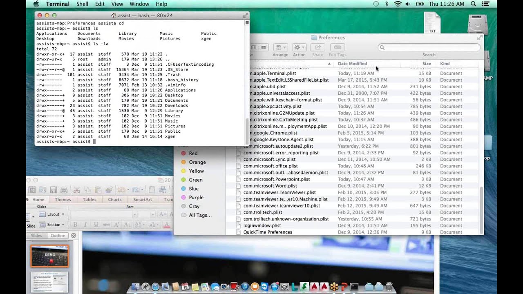Screen dimensions: 523x294
Task: Click the Edit Tags button in Finder
Action: click(x=337, y=47)
